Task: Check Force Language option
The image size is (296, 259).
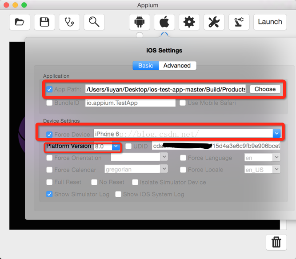Action: pyautogui.click(x=183, y=158)
